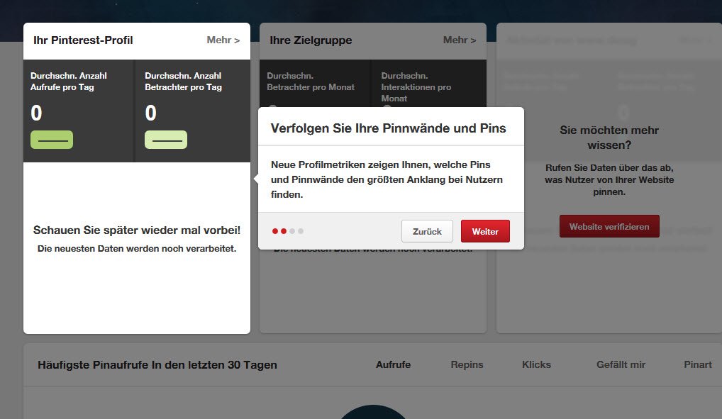Click the green sparkline under Aufrufe pro Tag
The height and width of the screenshot is (419, 722).
pyautogui.click(x=52, y=140)
